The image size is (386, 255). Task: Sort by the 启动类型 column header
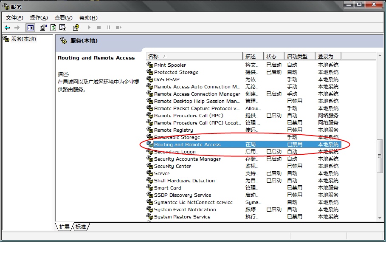(x=299, y=56)
